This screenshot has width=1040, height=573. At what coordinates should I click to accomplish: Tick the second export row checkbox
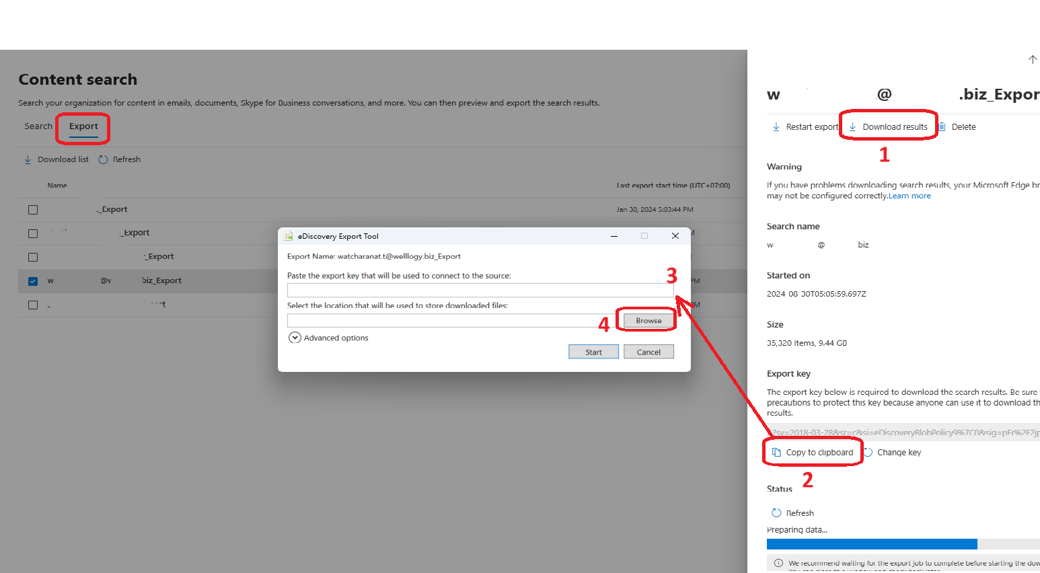point(33,233)
